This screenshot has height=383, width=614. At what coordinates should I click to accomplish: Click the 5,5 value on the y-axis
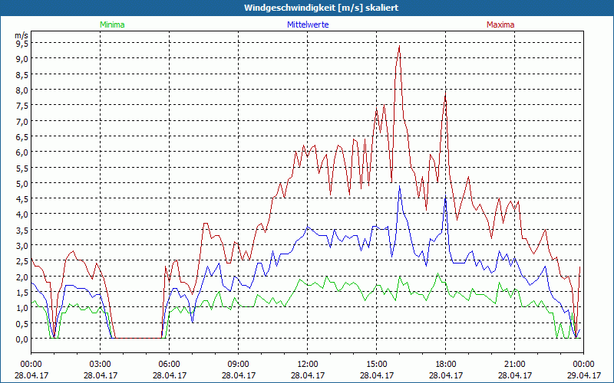pyautogui.click(x=22, y=168)
